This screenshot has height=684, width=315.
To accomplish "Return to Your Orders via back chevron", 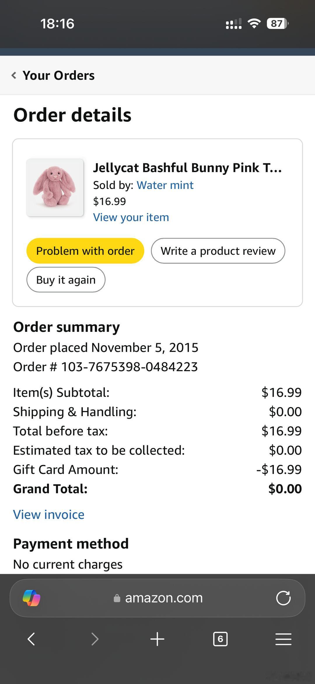I will [x=14, y=75].
